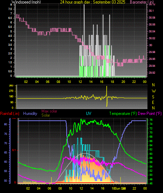Click the 30.1 barometer axis value
This screenshot has height=193, width=163.
click(x=151, y=11)
